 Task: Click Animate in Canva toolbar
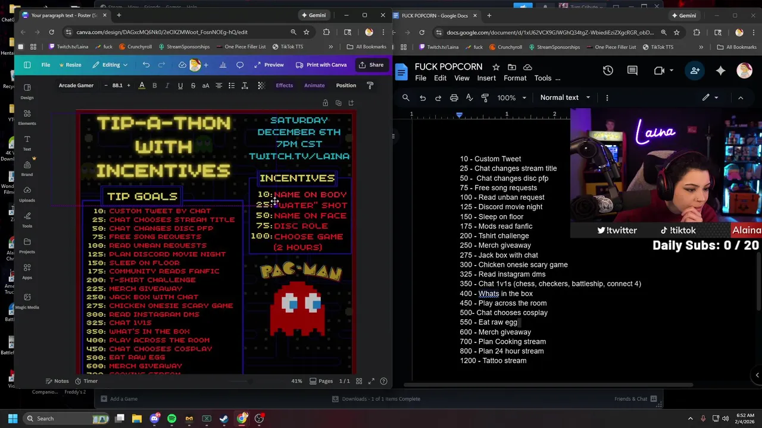coord(314,86)
